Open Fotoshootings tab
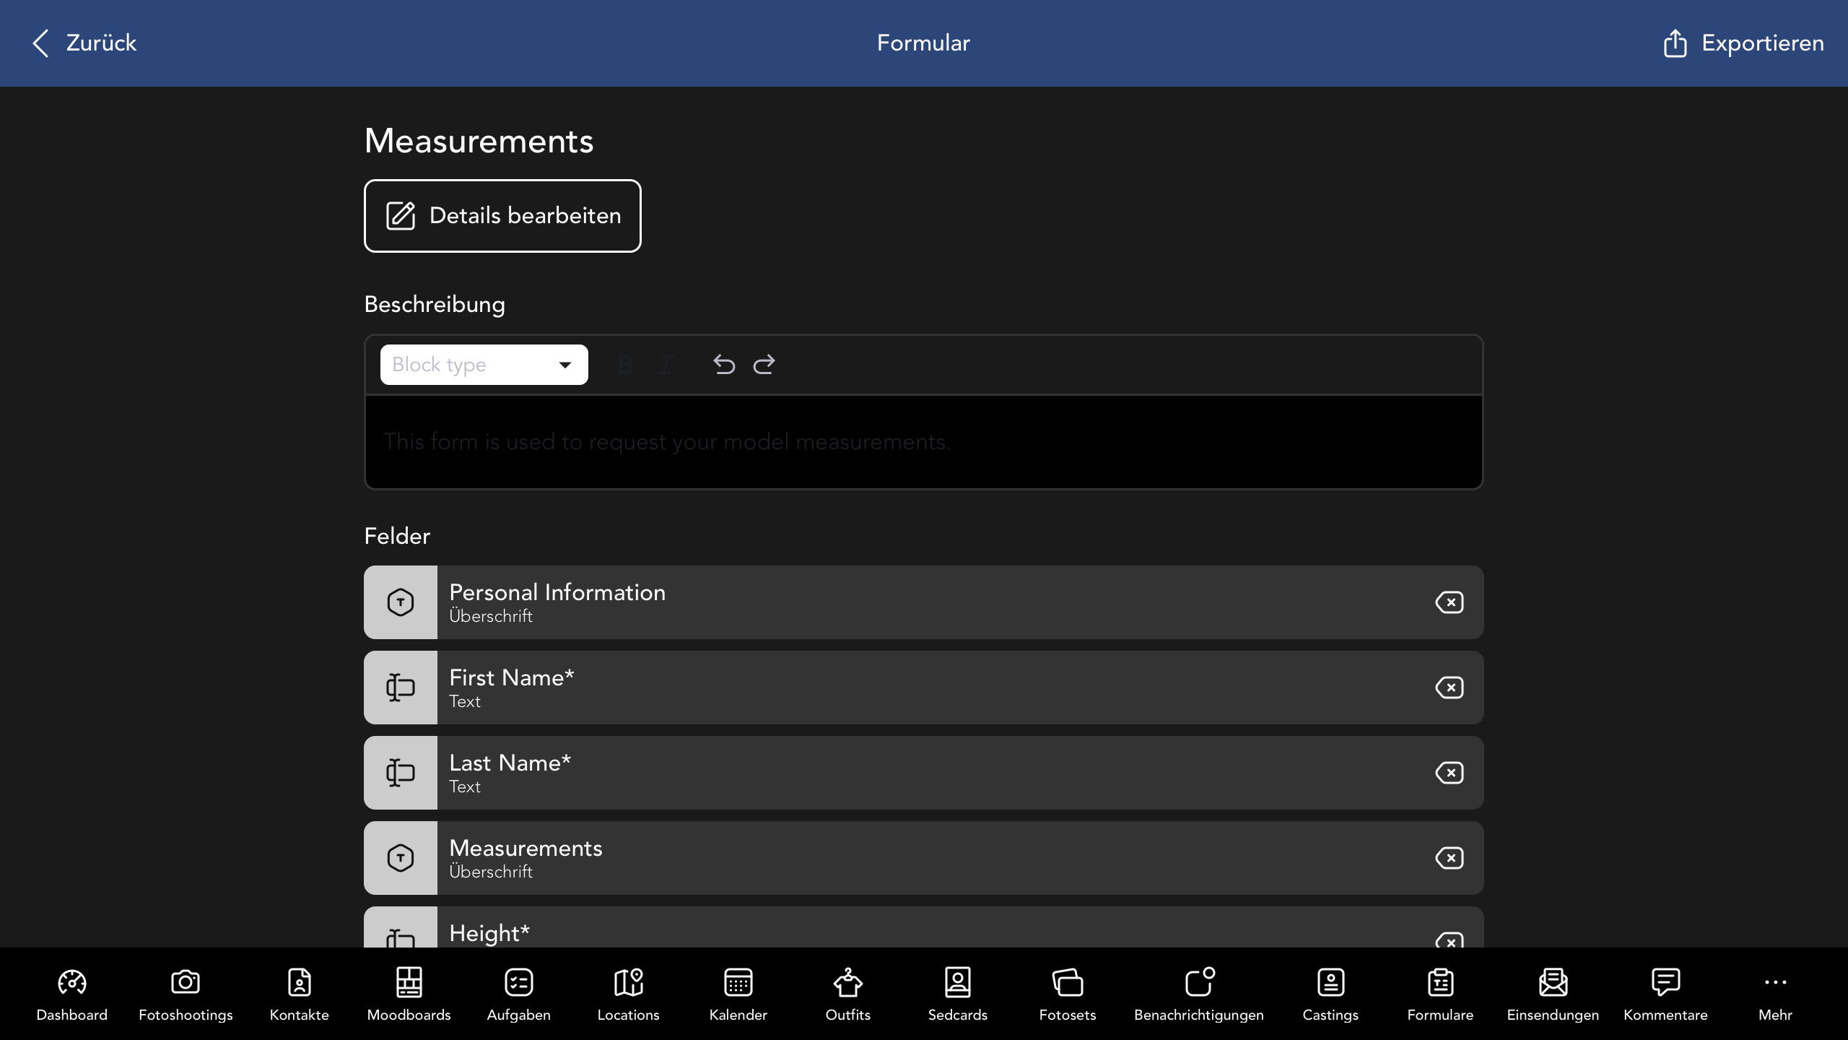This screenshot has height=1040, width=1848. coord(186,994)
